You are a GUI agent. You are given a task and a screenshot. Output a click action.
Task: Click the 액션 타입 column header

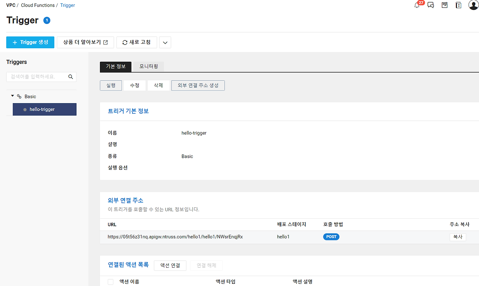coord(226,282)
